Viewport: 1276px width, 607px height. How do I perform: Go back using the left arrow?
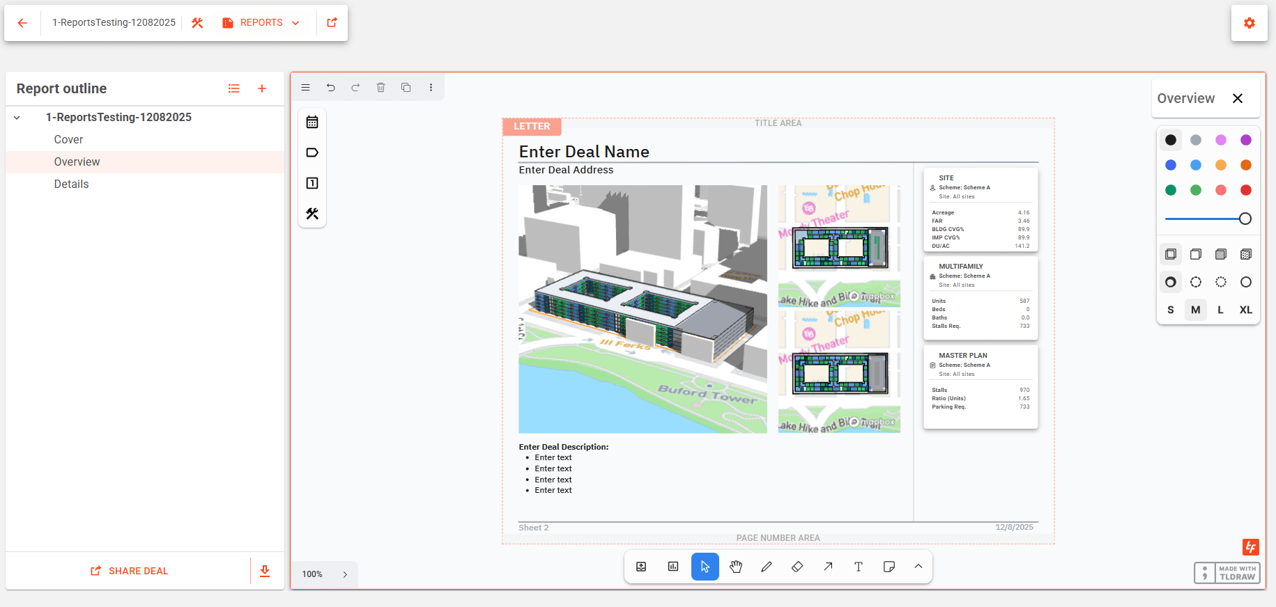[x=22, y=23]
